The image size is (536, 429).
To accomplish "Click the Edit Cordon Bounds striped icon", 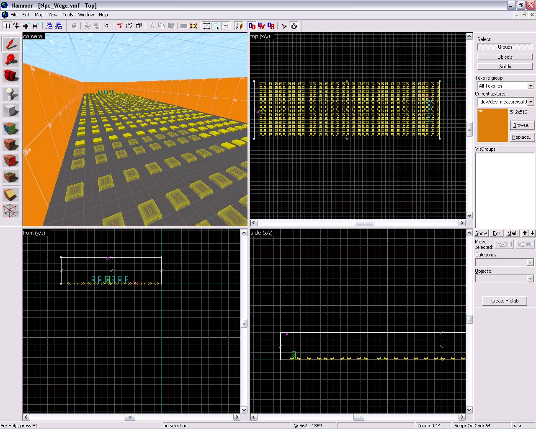I will click(193, 26).
